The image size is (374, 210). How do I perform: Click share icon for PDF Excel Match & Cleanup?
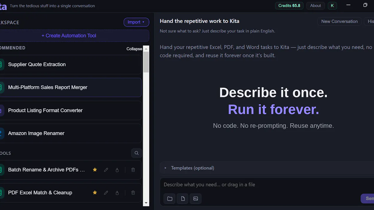pyautogui.click(x=117, y=193)
